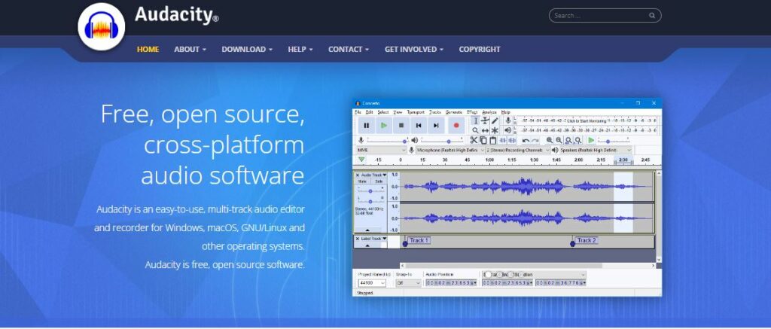Viewport: 771px width, 329px height.
Task: Click the Undo arrow
Action: (526, 141)
